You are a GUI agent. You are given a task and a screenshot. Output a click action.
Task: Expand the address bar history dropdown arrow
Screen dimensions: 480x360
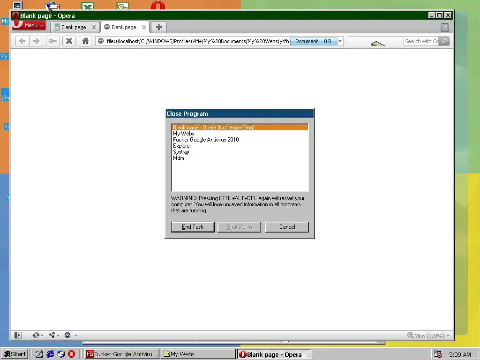[340, 41]
